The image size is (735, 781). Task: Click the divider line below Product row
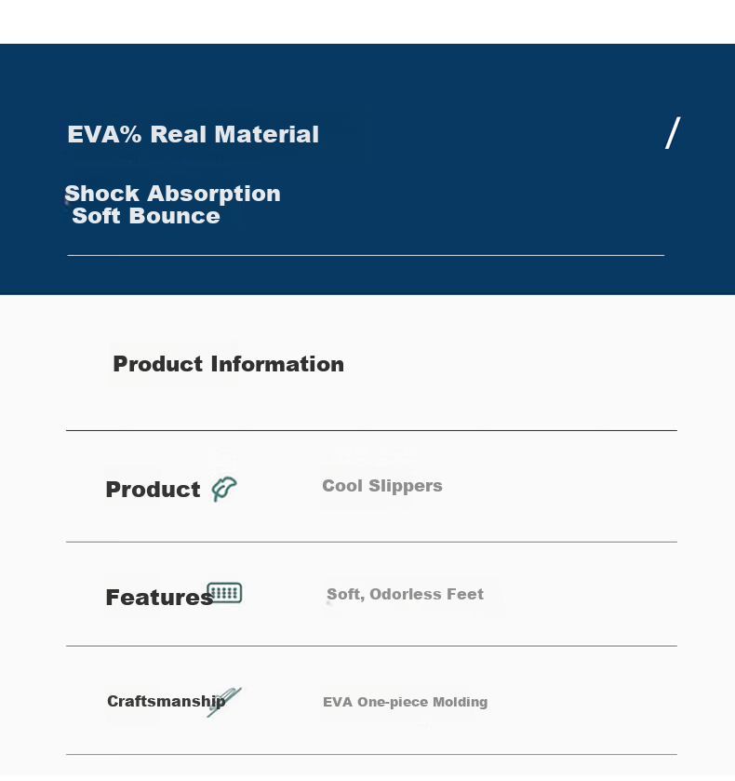coord(371,542)
